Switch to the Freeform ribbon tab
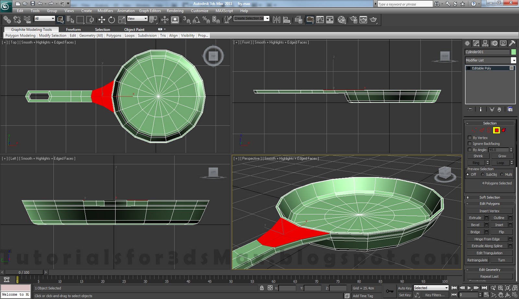 tap(73, 30)
